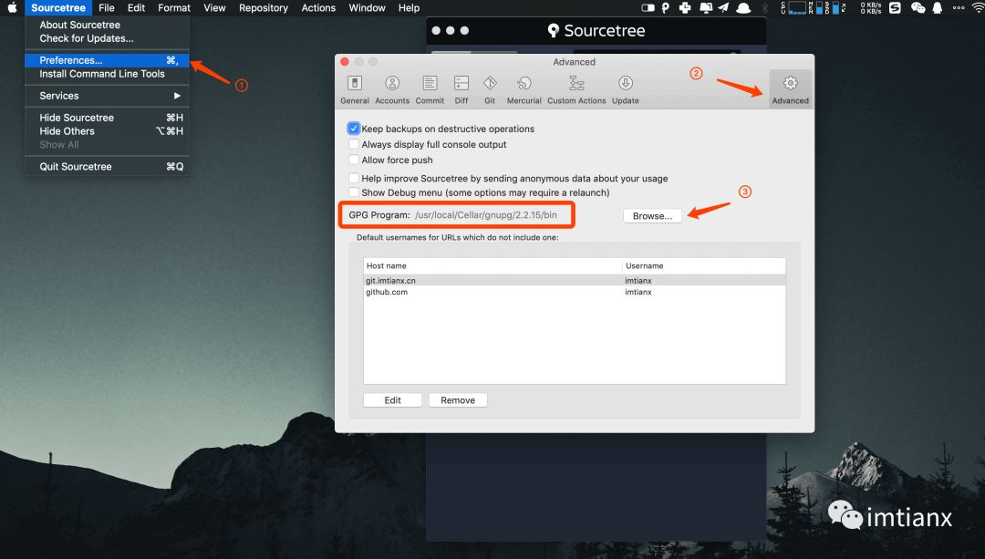Click the GPG Program path field
The width and height of the screenshot is (985, 559).
click(x=485, y=215)
